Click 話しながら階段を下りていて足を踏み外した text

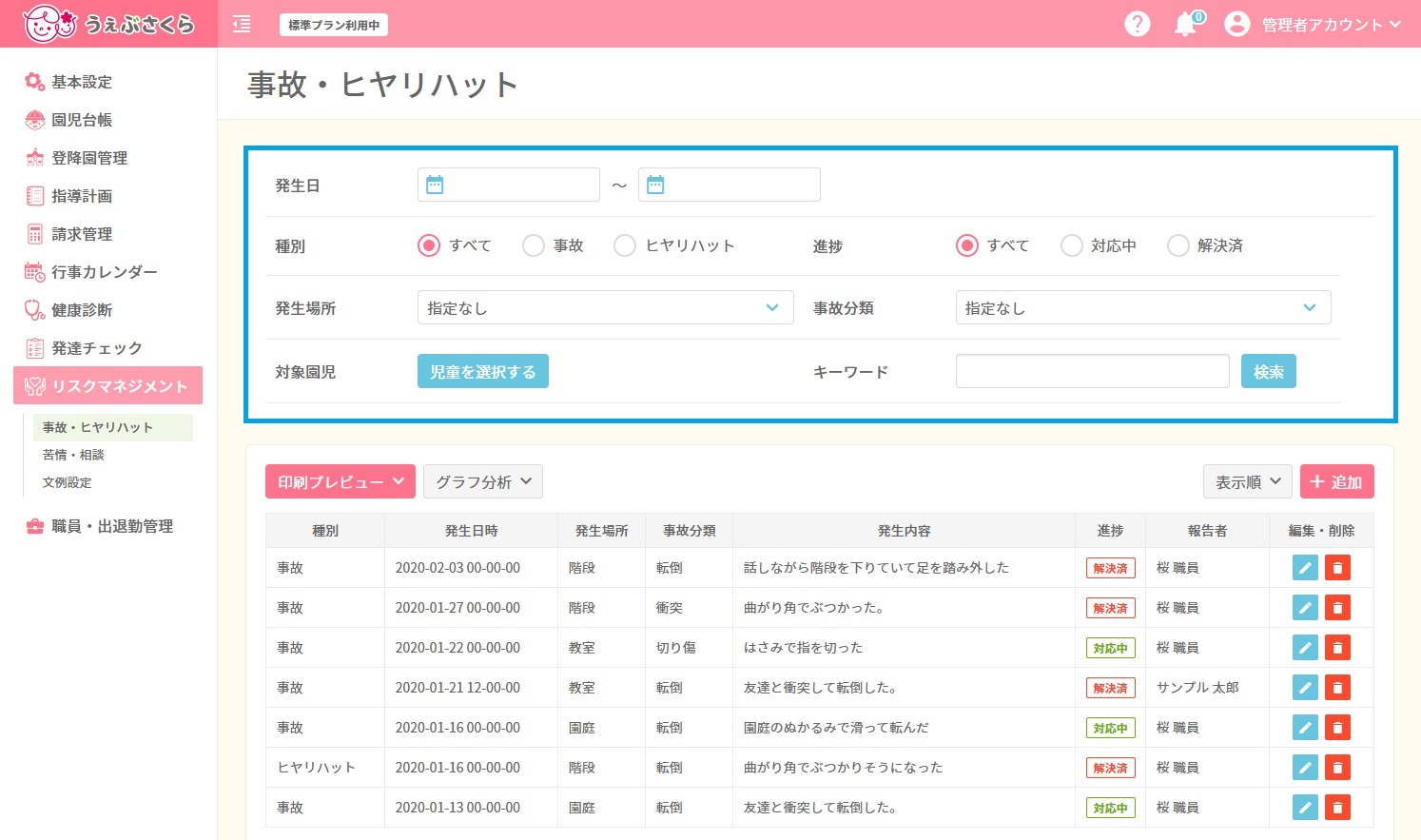[x=876, y=568]
